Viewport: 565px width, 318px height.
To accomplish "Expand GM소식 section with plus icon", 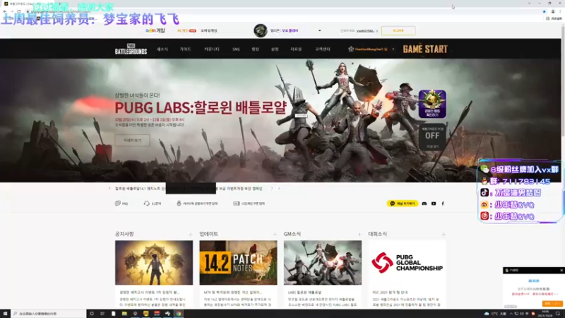I will [359, 235].
